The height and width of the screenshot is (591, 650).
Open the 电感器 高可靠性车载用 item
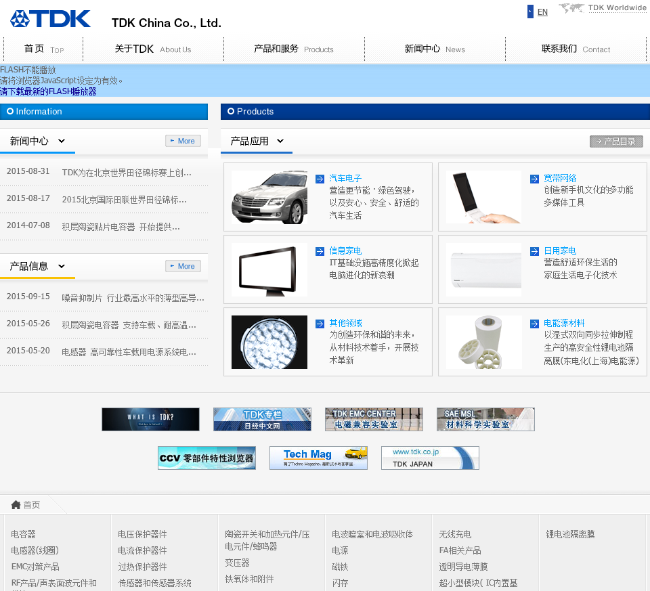pos(129,352)
